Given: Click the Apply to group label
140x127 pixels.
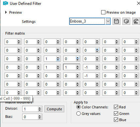Looking at the screenshot, I should [81, 102].
